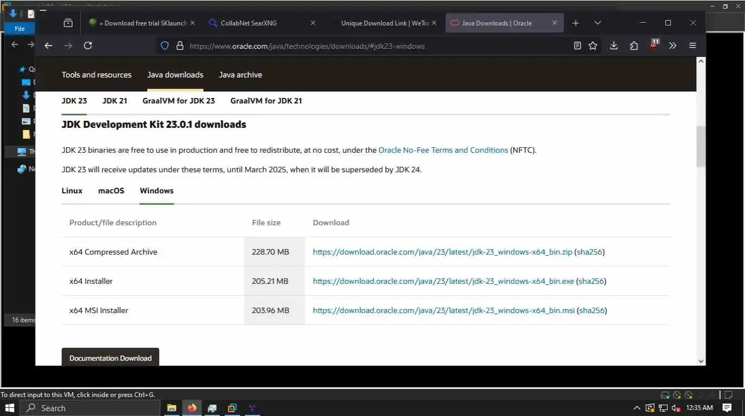The width and height of the screenshot is (745, 416).
Task: Close the SKlauncher download tab
Action: click(193, 23)
